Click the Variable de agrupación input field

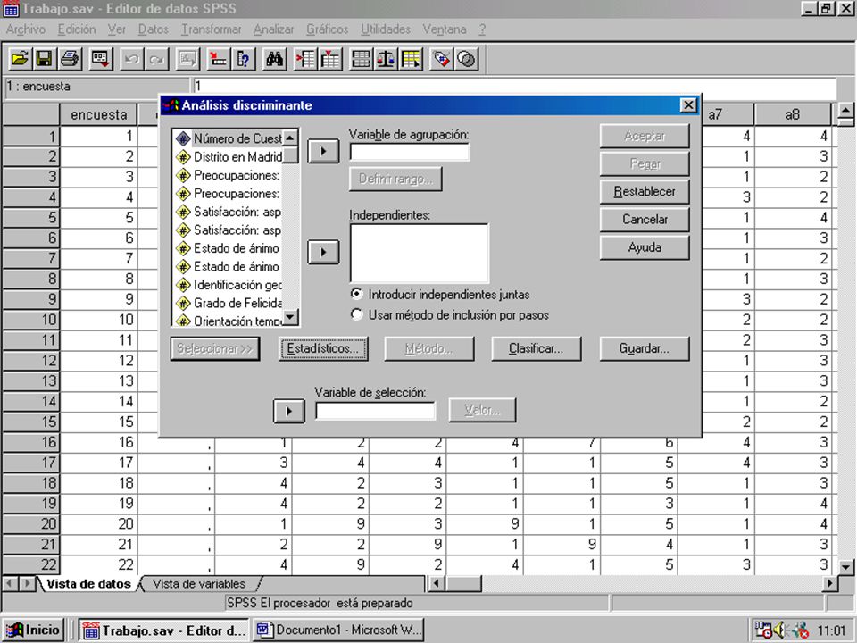(x=410, y=152)
